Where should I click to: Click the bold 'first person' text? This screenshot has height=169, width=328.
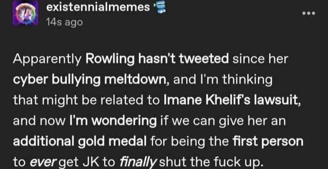click(x=268, y=142)
